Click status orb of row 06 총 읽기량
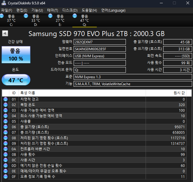 [x=6, y=127]
